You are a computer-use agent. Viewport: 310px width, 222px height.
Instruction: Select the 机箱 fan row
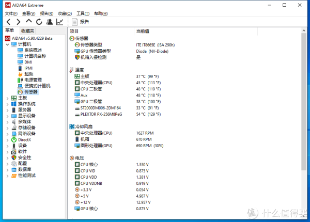(x=113, y=139)
